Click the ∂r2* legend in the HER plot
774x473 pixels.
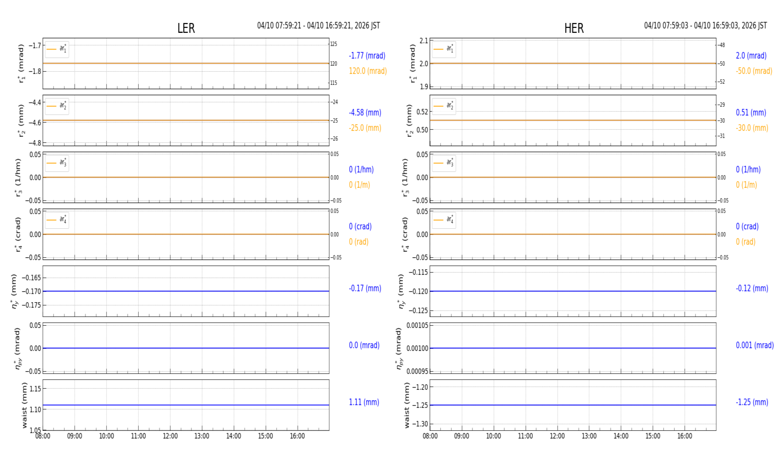pos(444,106)
